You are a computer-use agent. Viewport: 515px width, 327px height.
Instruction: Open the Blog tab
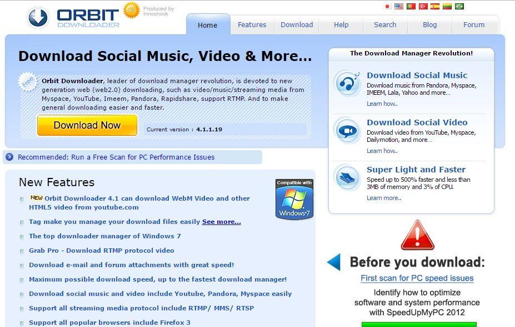pyautogui.click(x=429, y=24)
